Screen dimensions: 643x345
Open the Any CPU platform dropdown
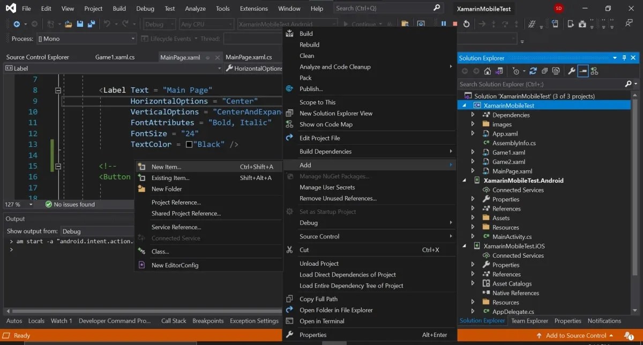point(206,24)
